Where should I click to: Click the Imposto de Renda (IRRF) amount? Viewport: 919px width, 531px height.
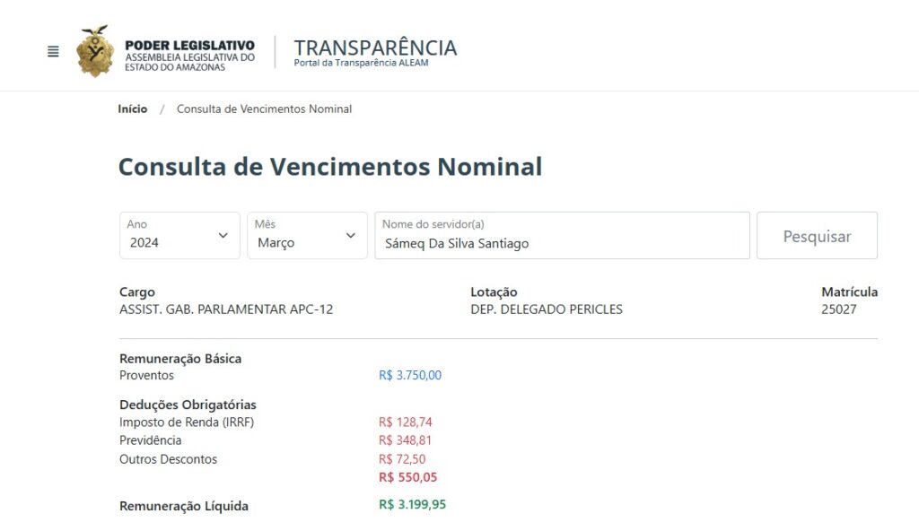click(406, 422)
